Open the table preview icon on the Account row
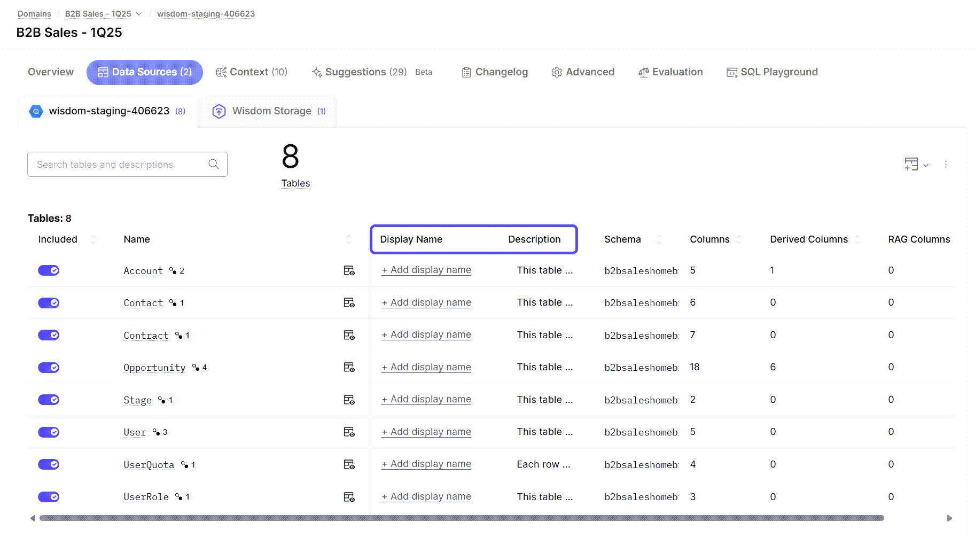Viewport: 975px width, 537px height. tap(349, 270)
